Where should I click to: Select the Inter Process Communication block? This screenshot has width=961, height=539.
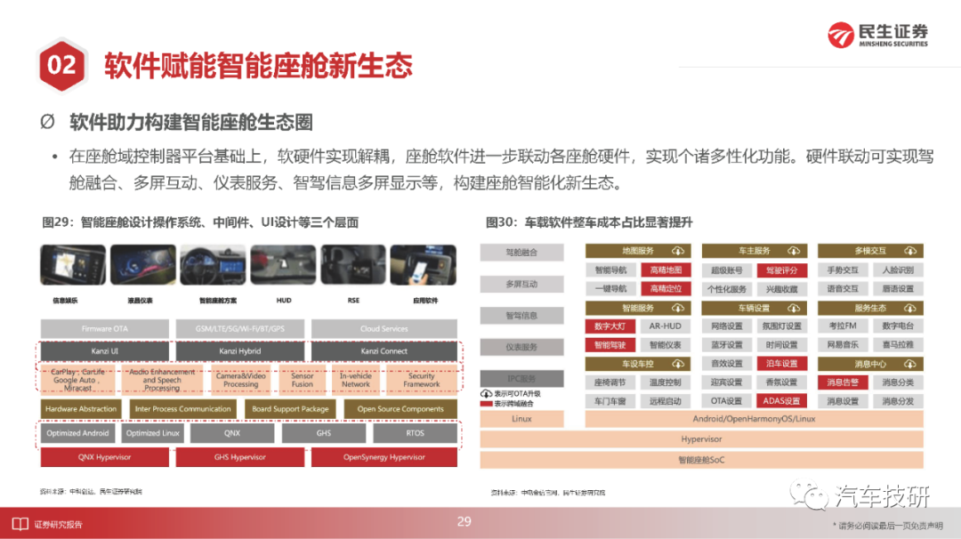[x=182, y=409]
